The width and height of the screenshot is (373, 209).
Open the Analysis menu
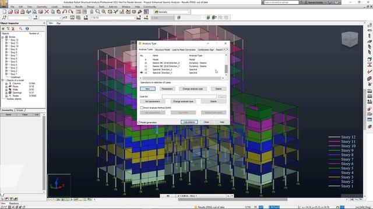click(66, 7)
